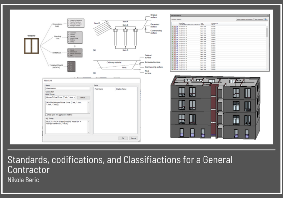Close the Selection Inspector panel
Viewport: 283px width, 198px height.
coord(268,15)
